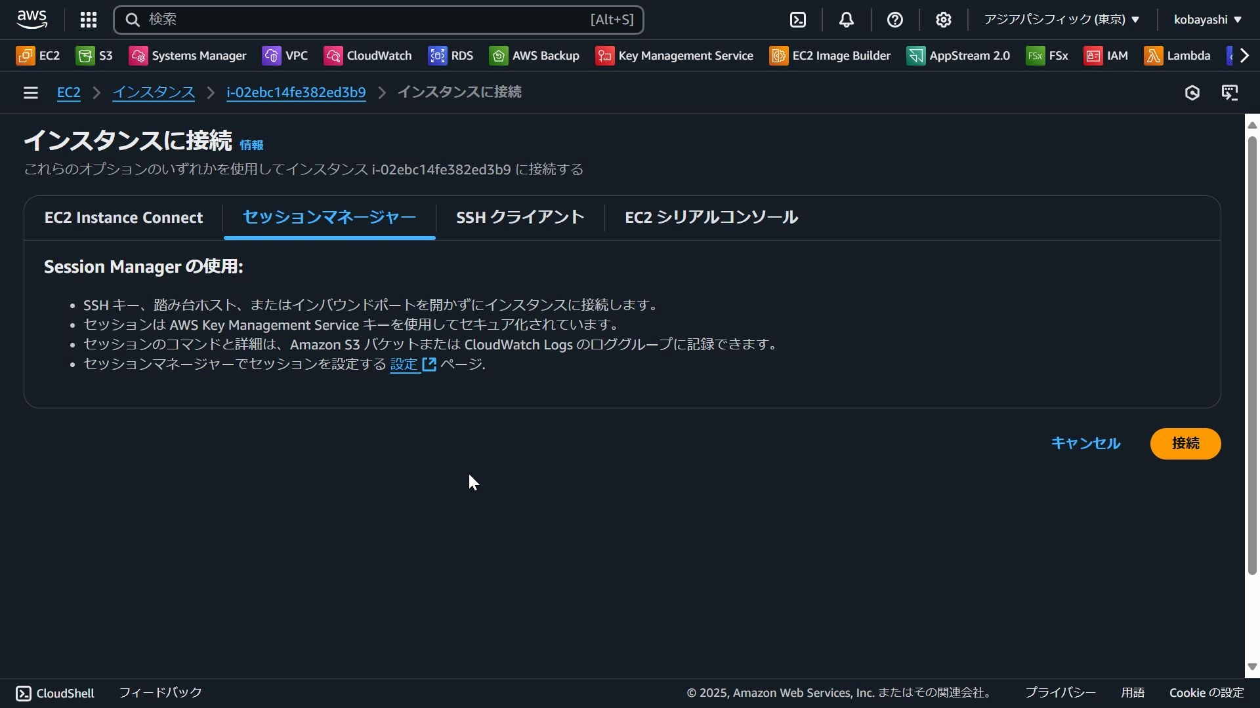Screen dimensions: 1260x708
Task: Open console settings via the gear icon
Action: click(x=944, y=20)
